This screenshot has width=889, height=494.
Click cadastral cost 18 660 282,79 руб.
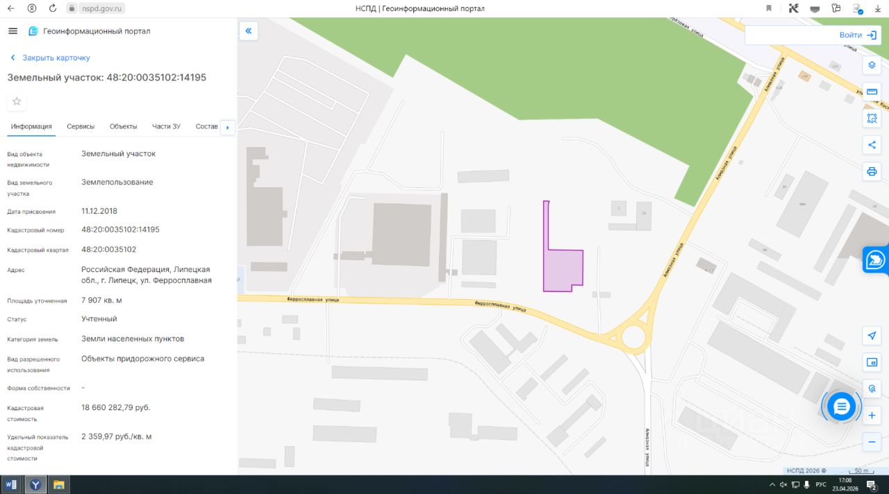pyautogui.click(x=116, y=407)
